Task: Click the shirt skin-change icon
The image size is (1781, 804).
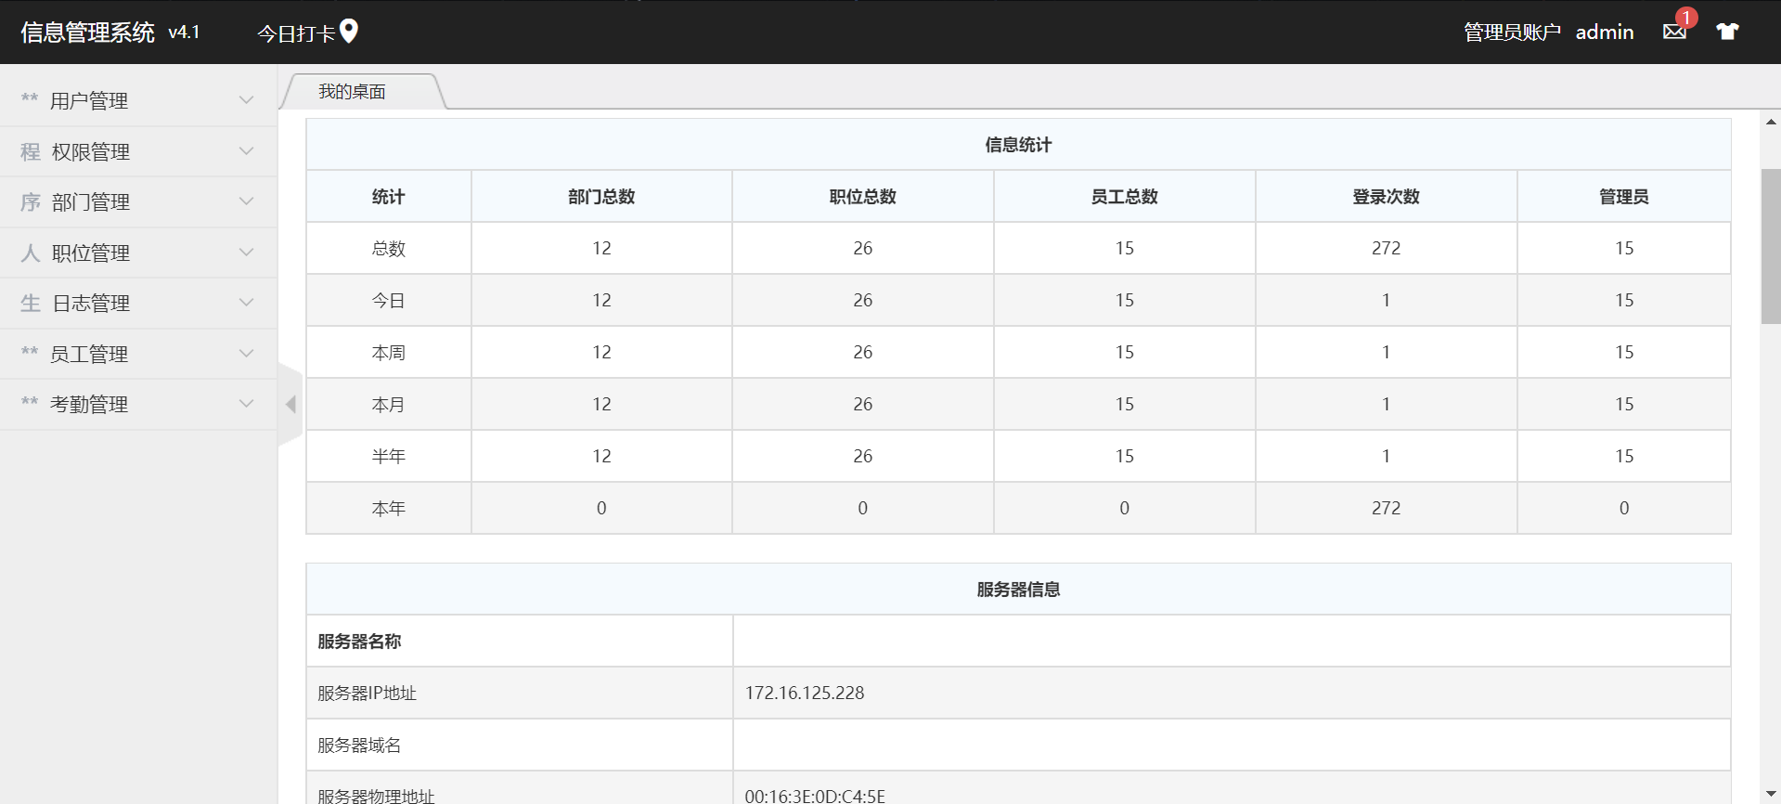Action: pyautogui.click(x=1727, y=32)
